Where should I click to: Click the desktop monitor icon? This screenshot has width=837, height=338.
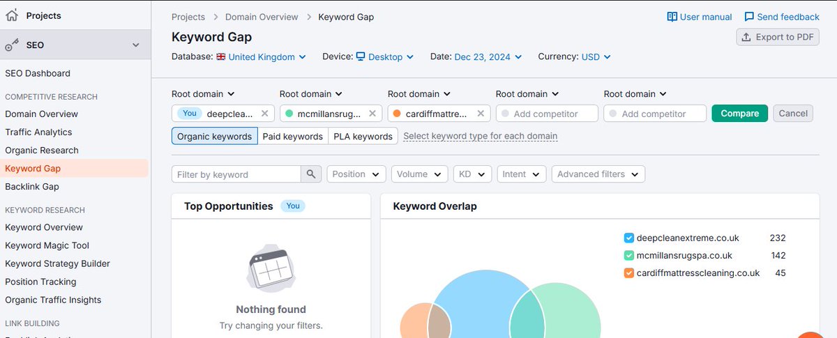tap(361, 56)
